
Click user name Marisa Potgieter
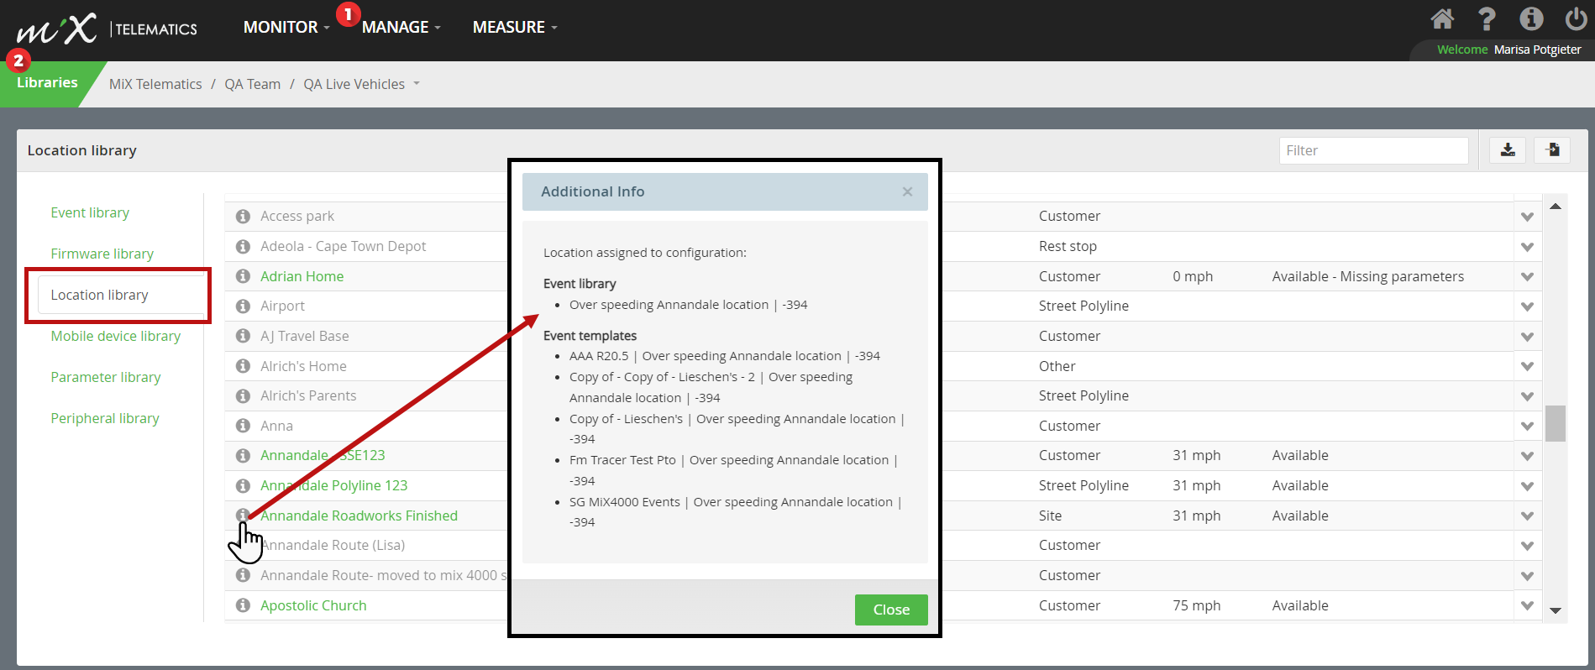coord(1537,50)
